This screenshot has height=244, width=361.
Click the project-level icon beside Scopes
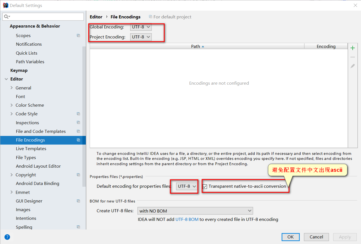click(78, 36)
